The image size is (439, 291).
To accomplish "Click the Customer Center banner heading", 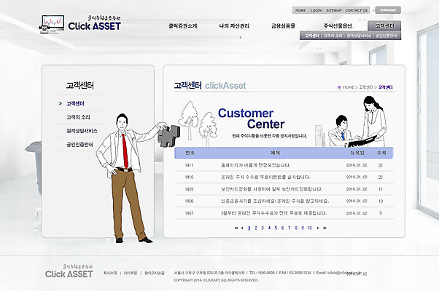I will [x=252, y=119].
